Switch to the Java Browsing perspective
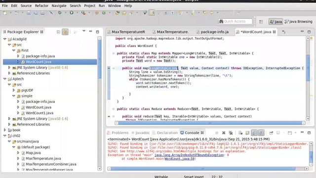This screenshot has width=316, height=178. [x=298, y=22]
